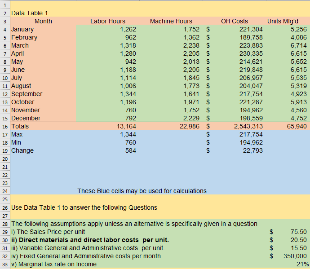Click 'Marginal tax rate on Income' label
The width and height of the screenshot is (310, 269).
click(x=54, y=264)
